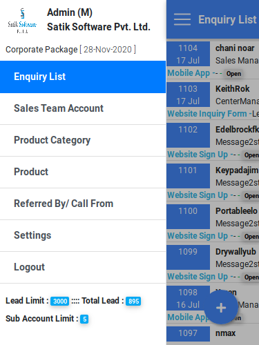
Task: Click the Open status on enquiry 1102
Action: tap(251, 155)
